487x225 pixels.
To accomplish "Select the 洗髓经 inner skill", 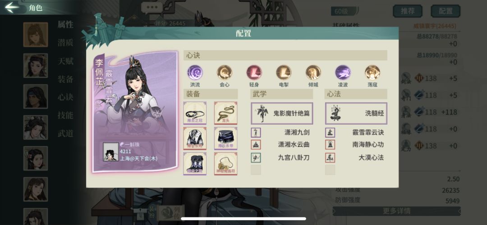I will click(356, 114).
